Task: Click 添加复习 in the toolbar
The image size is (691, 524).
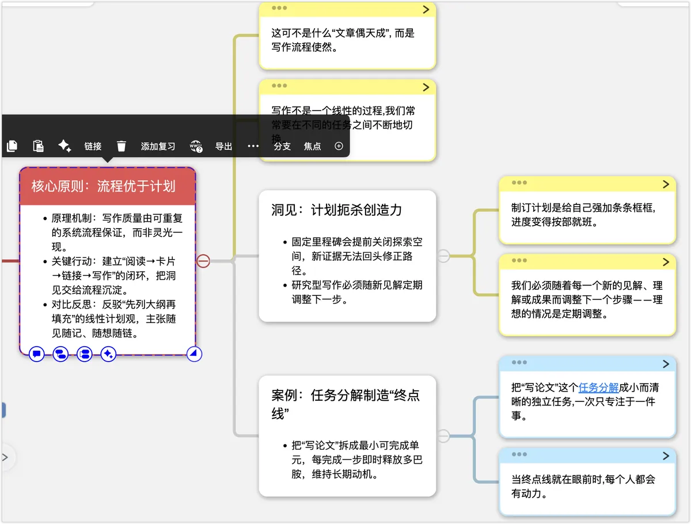Action: [x=158, y=146]
